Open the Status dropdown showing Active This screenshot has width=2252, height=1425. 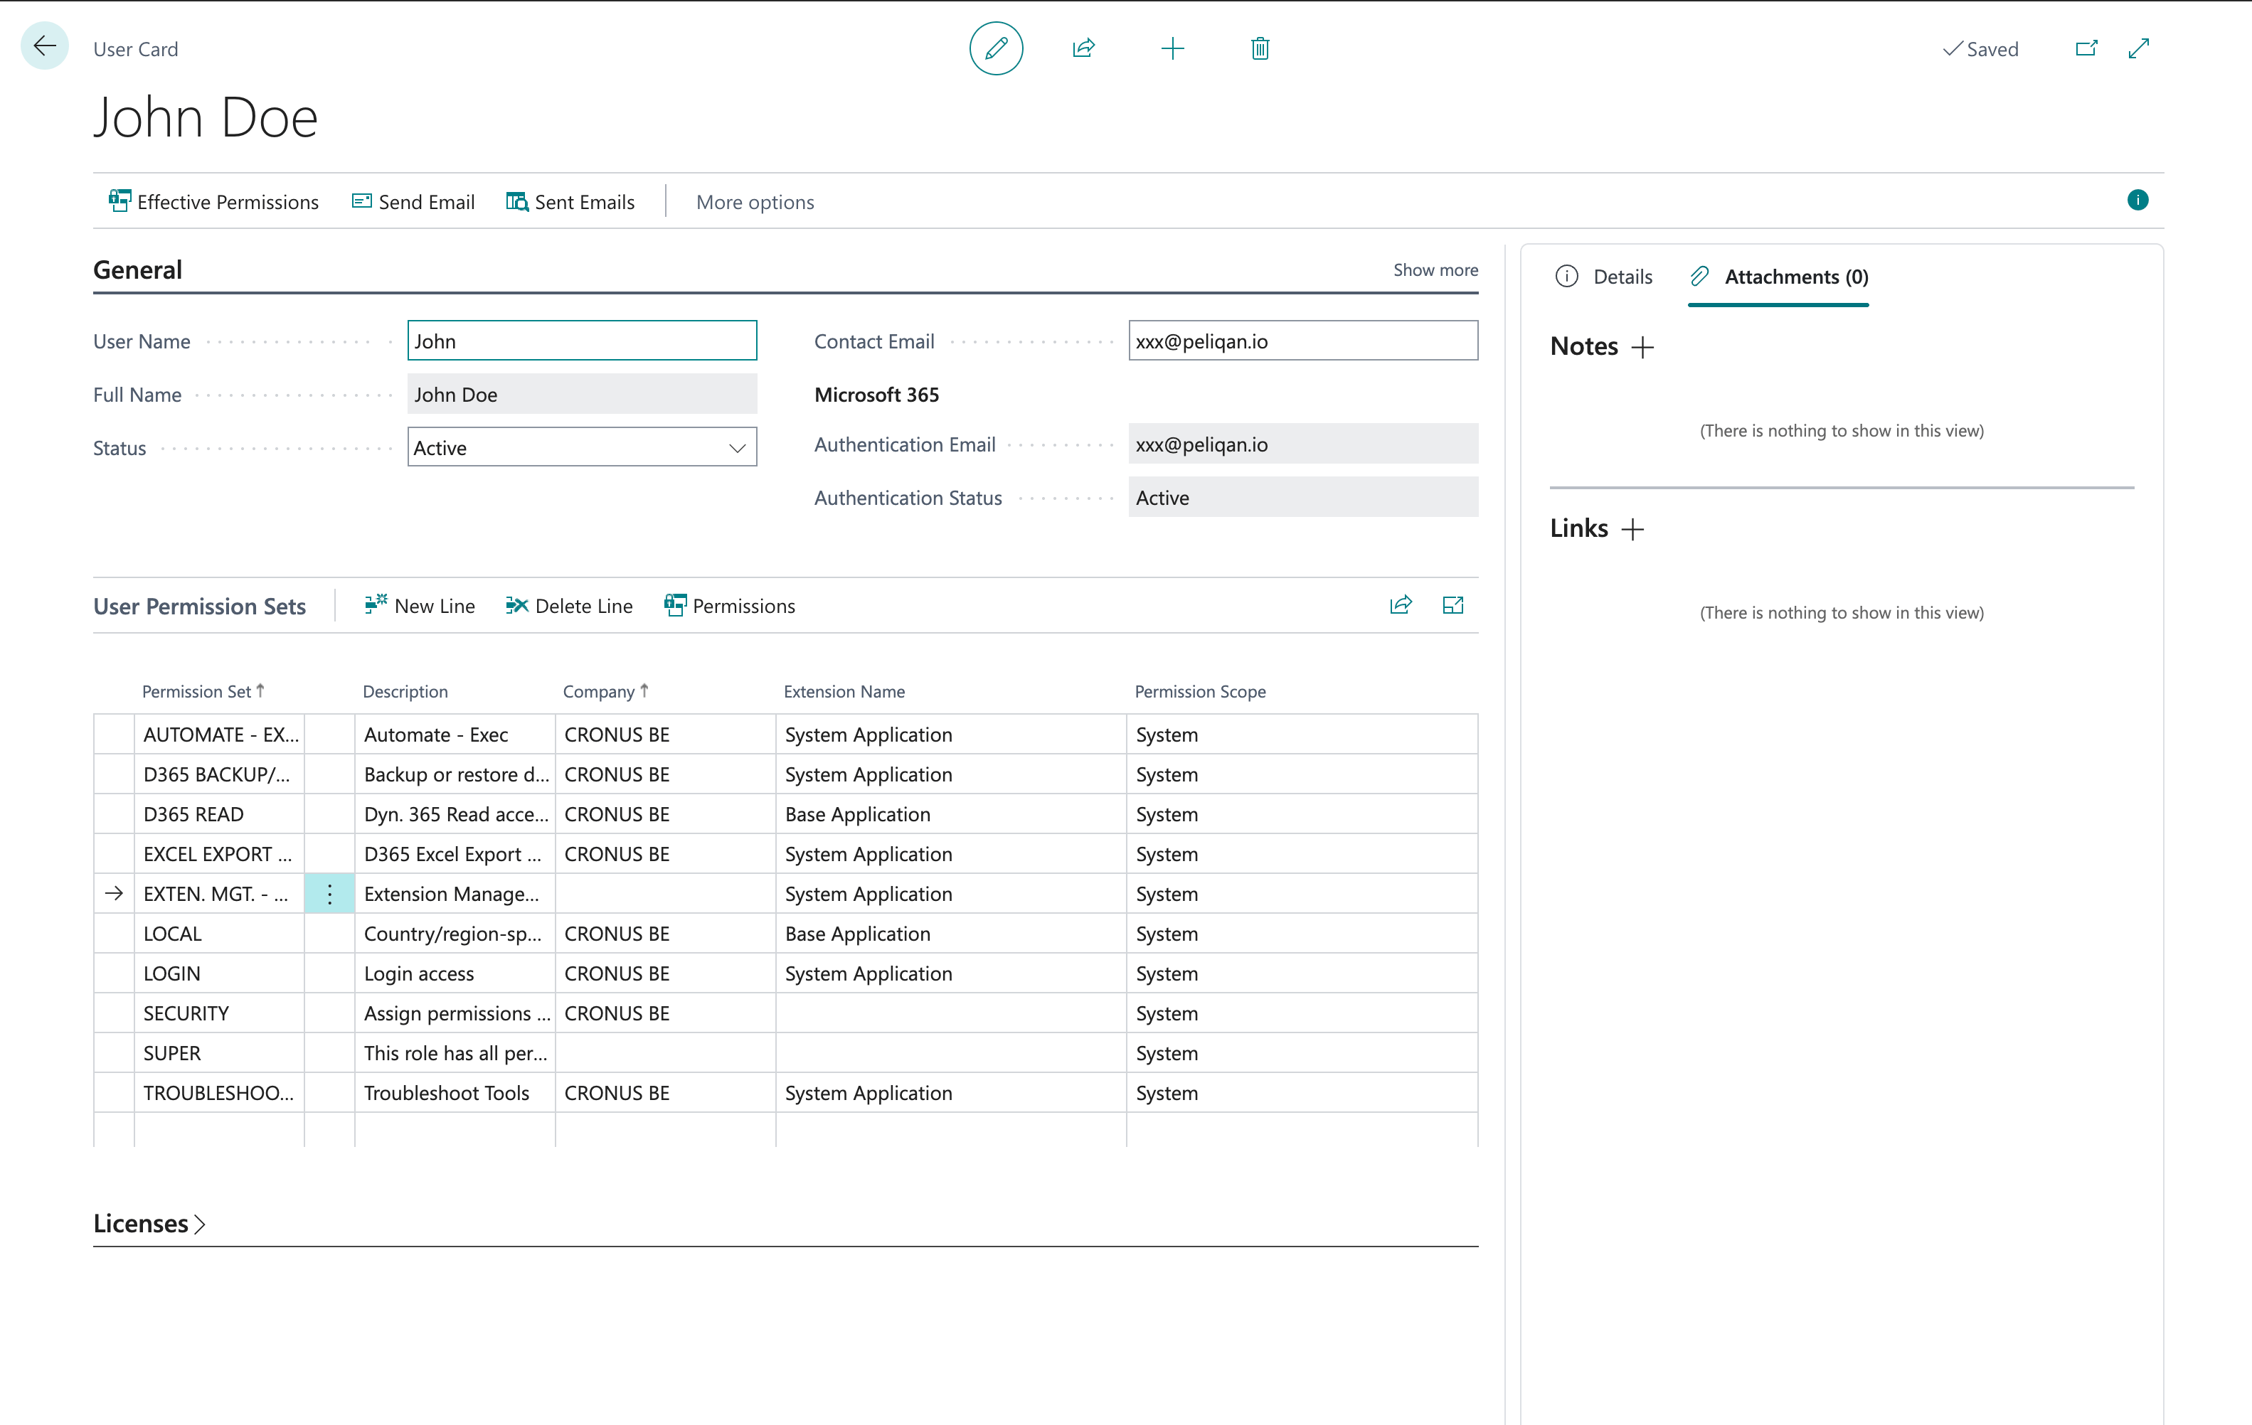click(582, 447)
